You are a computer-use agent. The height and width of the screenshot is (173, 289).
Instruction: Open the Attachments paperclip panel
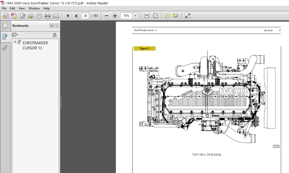[x=5, y=48]
